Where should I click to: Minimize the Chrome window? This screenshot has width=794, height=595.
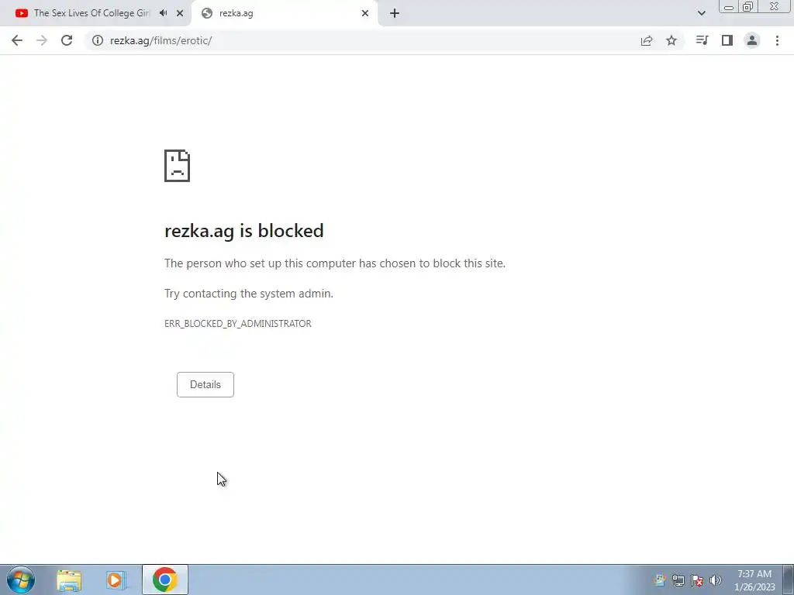pos(729,7)
